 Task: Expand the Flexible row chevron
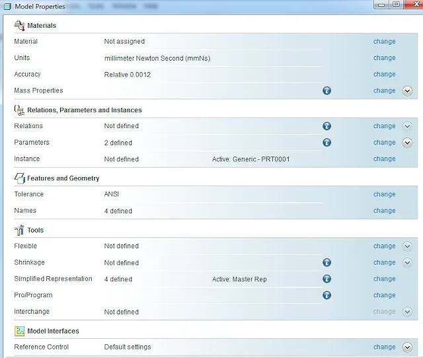[x=407, y=246]
